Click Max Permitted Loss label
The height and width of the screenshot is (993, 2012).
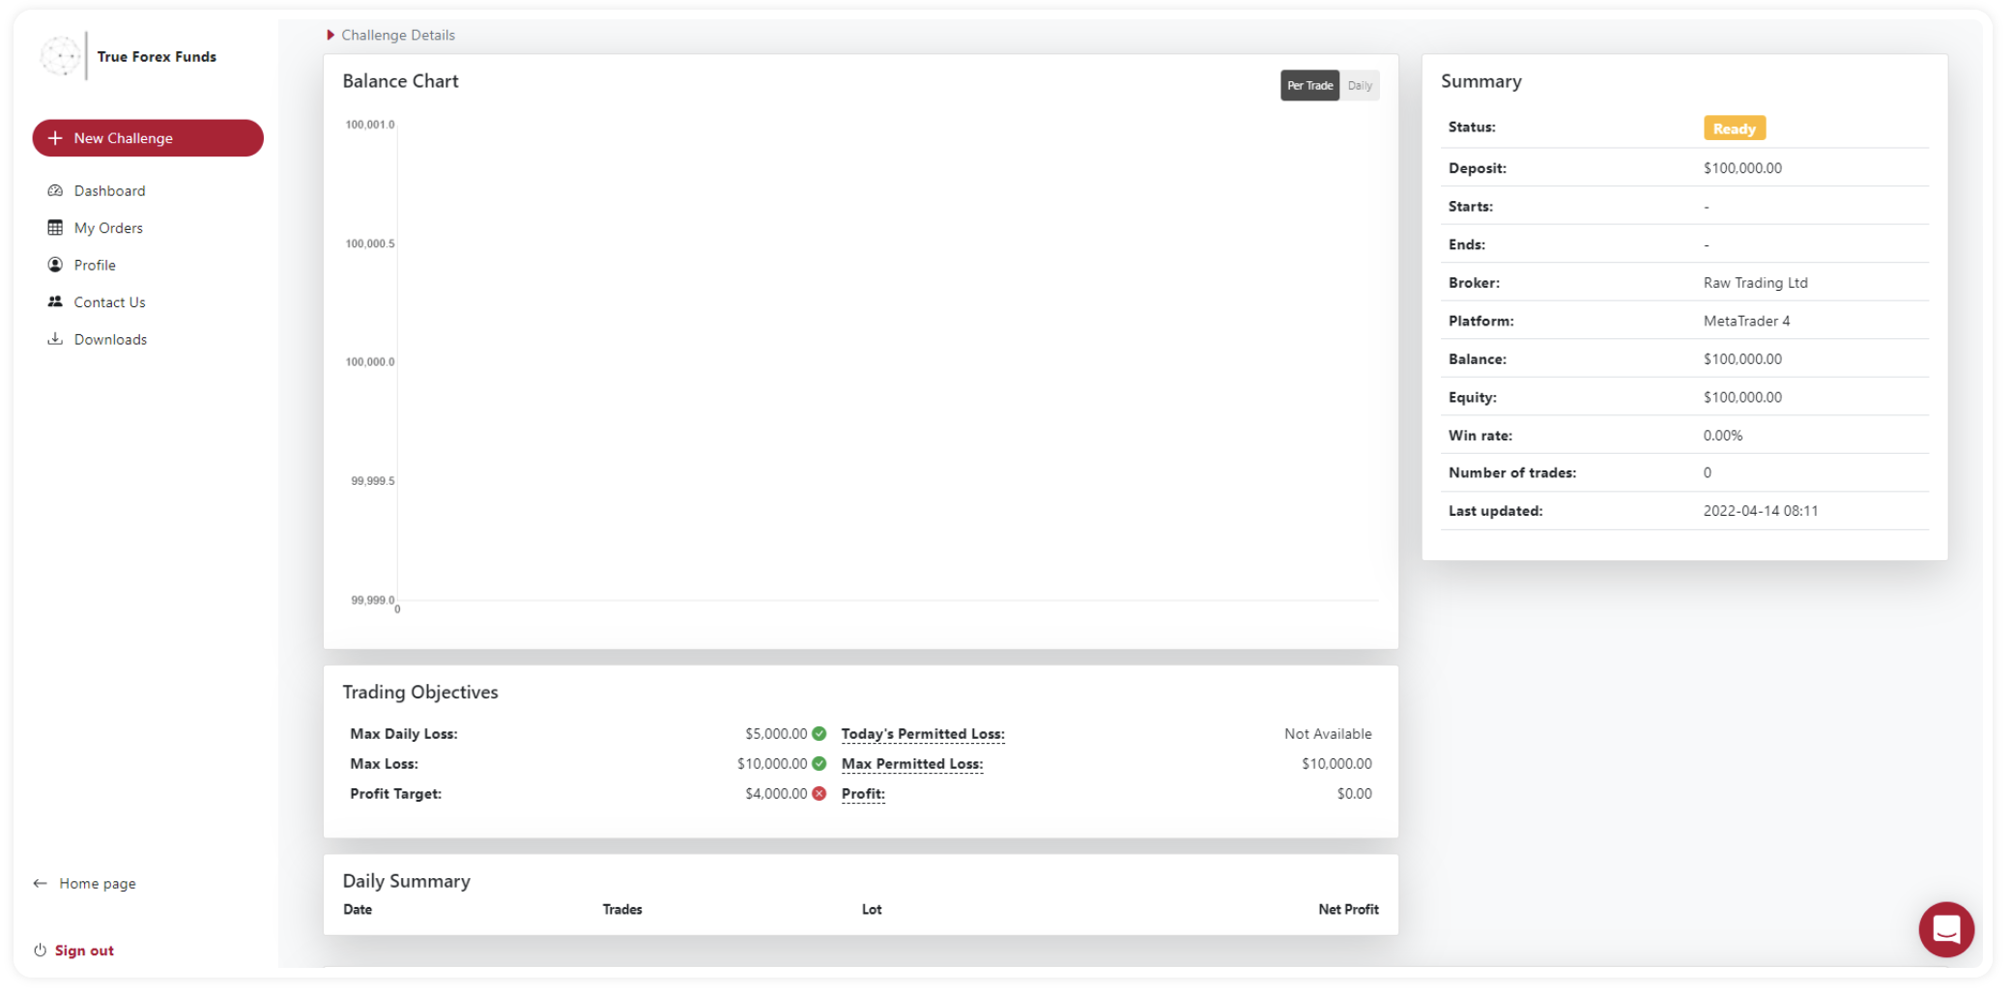click(912, 764)
